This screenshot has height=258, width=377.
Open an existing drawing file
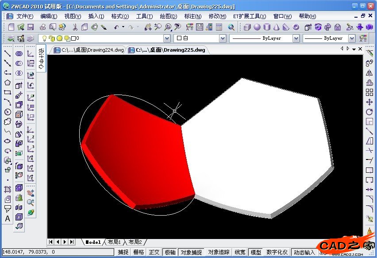pyautogui.click(x=20, y=27)
